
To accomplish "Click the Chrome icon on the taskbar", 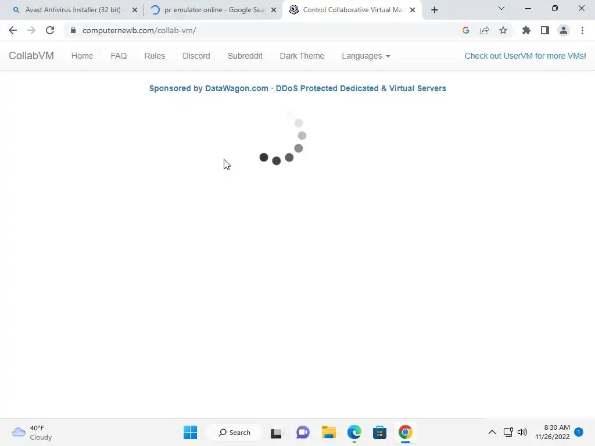I will tap(405, 432).
